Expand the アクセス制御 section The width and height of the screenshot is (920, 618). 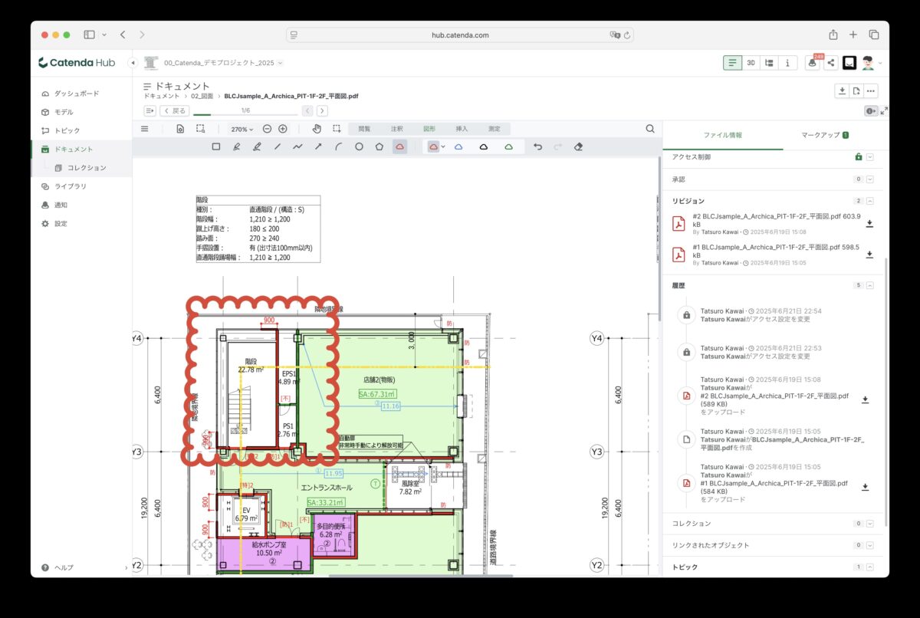point(869,157)
